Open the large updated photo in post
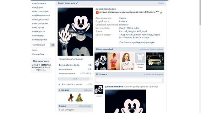The image size is (201, 113). 125,101
